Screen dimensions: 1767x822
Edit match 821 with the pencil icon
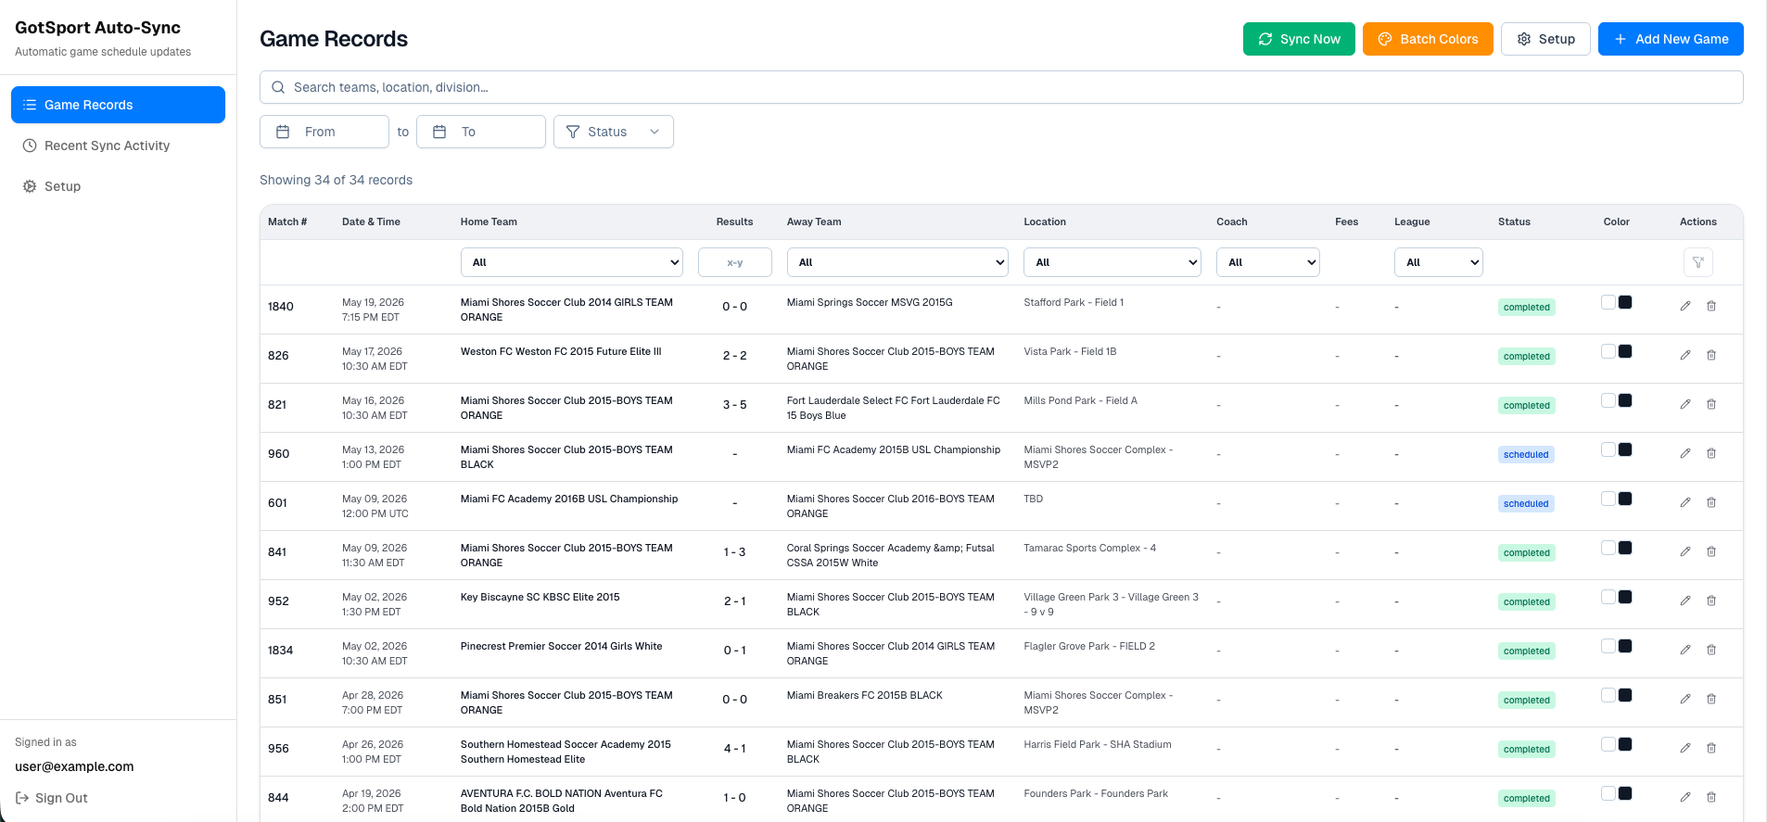tap(1685, 404)
